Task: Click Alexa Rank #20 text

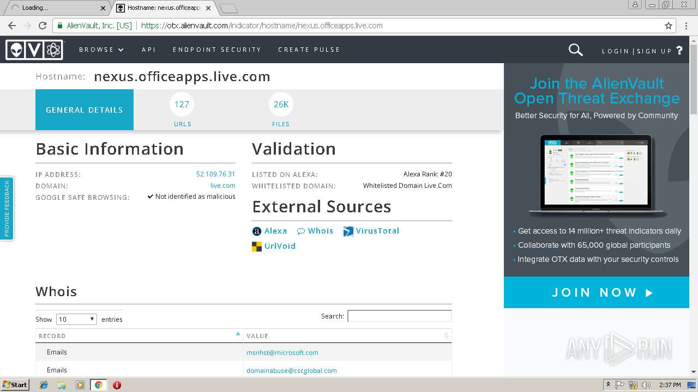Action: click(428, 174)
